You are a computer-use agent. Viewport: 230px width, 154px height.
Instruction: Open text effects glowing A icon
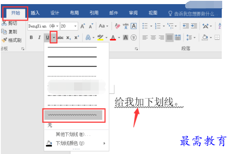coord(88,37)
